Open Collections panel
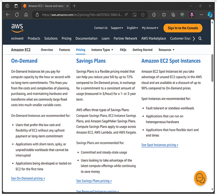The height and width of the screenshot is (195, 217). coord(173,15)
